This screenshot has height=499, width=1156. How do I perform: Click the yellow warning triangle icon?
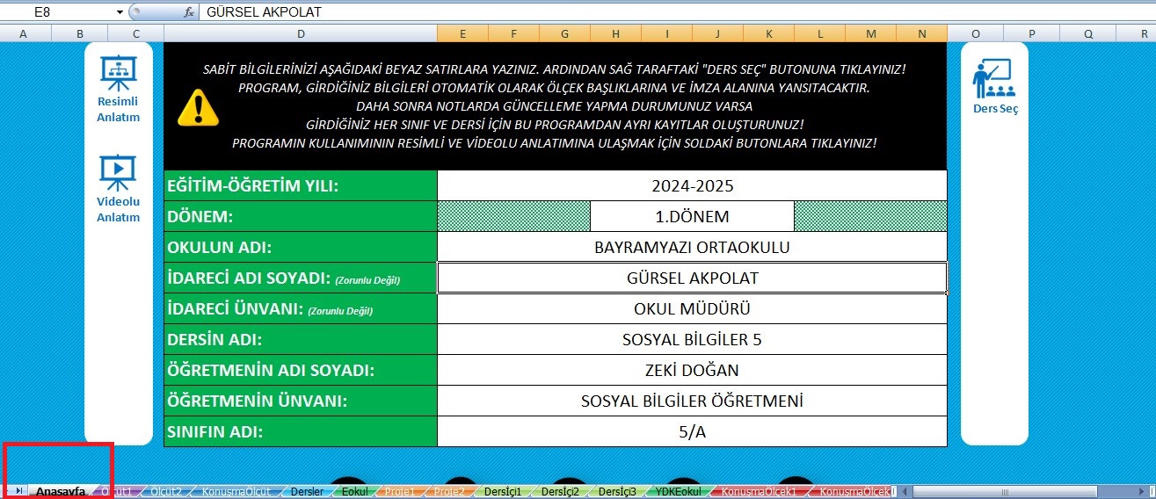tap(198, 107)
